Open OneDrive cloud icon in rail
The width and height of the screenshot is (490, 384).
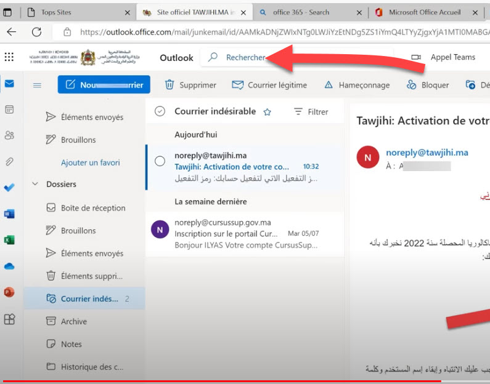(9, 266)
